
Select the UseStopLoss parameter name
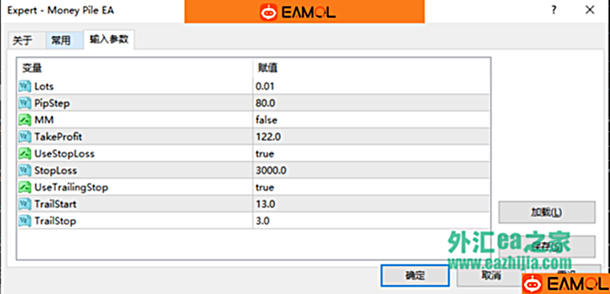pyautogui.click(x=64, y=154)
